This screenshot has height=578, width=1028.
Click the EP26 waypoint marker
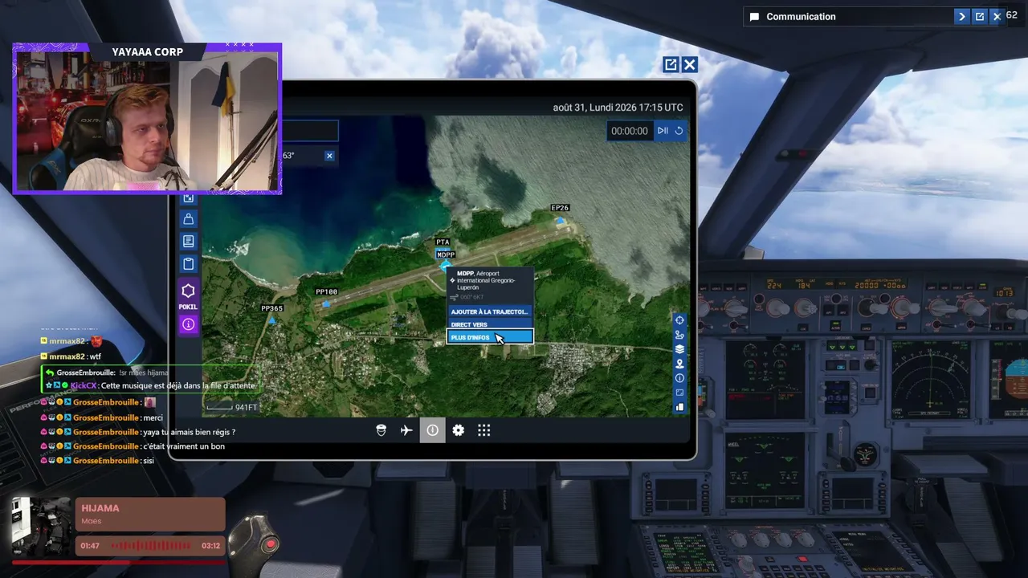pos(561,219)
